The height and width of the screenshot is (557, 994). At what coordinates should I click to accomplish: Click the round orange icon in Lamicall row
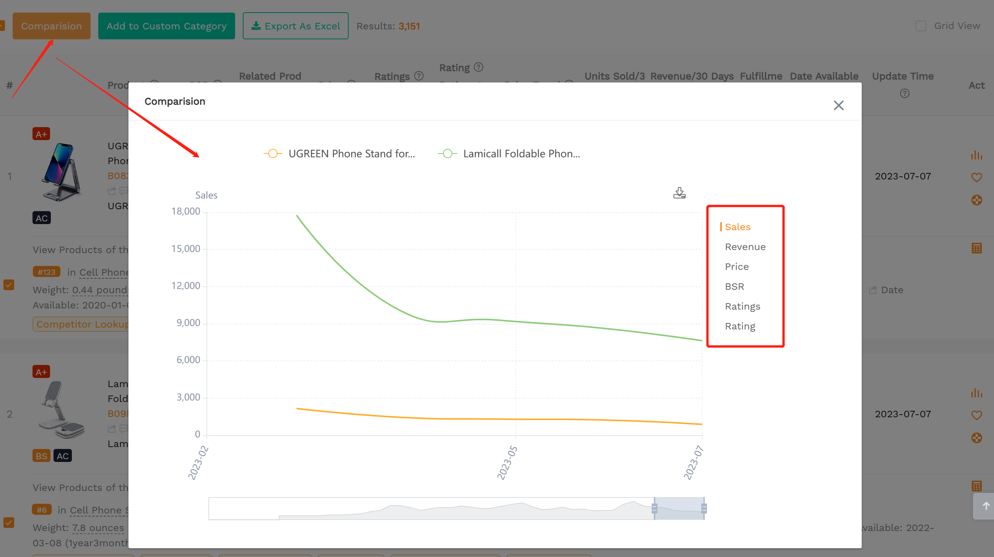point(976,438)
